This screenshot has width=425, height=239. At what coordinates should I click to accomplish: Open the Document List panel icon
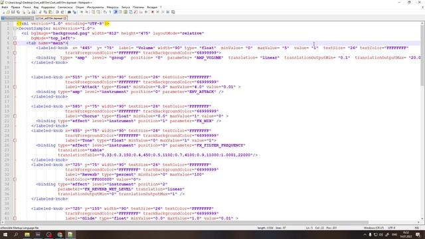(131, 12)
